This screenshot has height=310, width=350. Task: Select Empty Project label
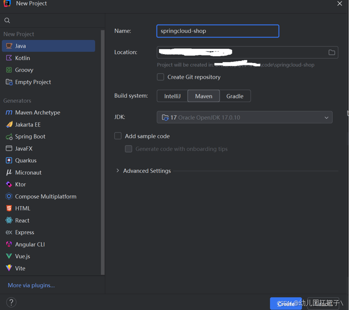click(x=33, y=82)
